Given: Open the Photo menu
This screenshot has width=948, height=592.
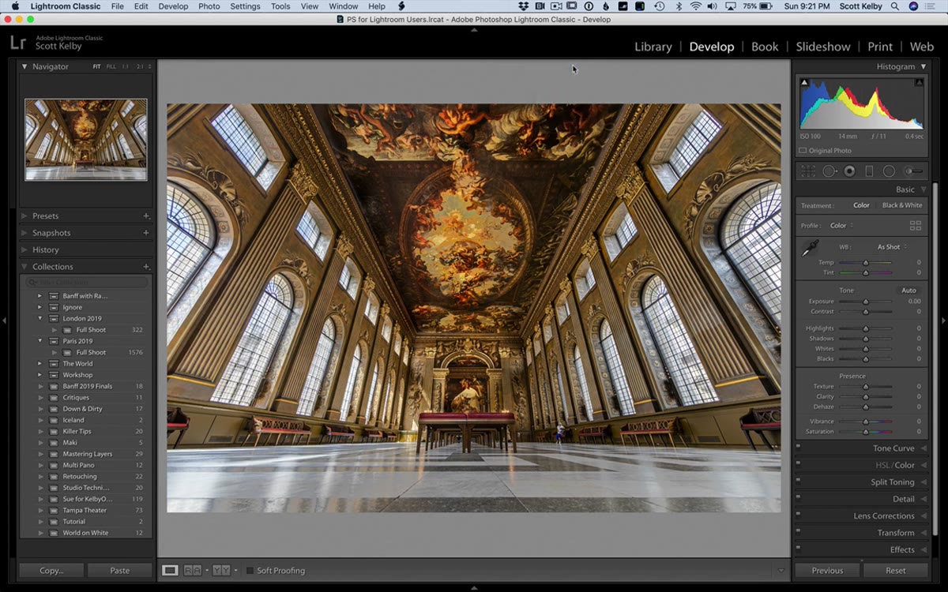Looking at the screenshot, I should (x=209, y=6).
